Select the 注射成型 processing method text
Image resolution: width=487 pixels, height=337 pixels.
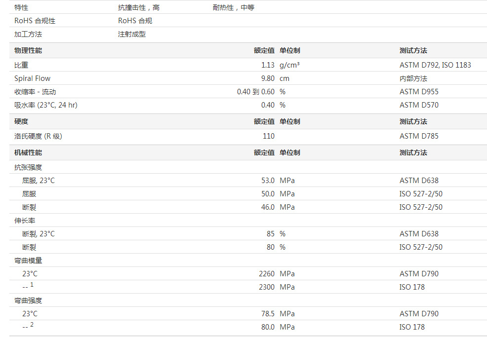(x=132, y=34)
